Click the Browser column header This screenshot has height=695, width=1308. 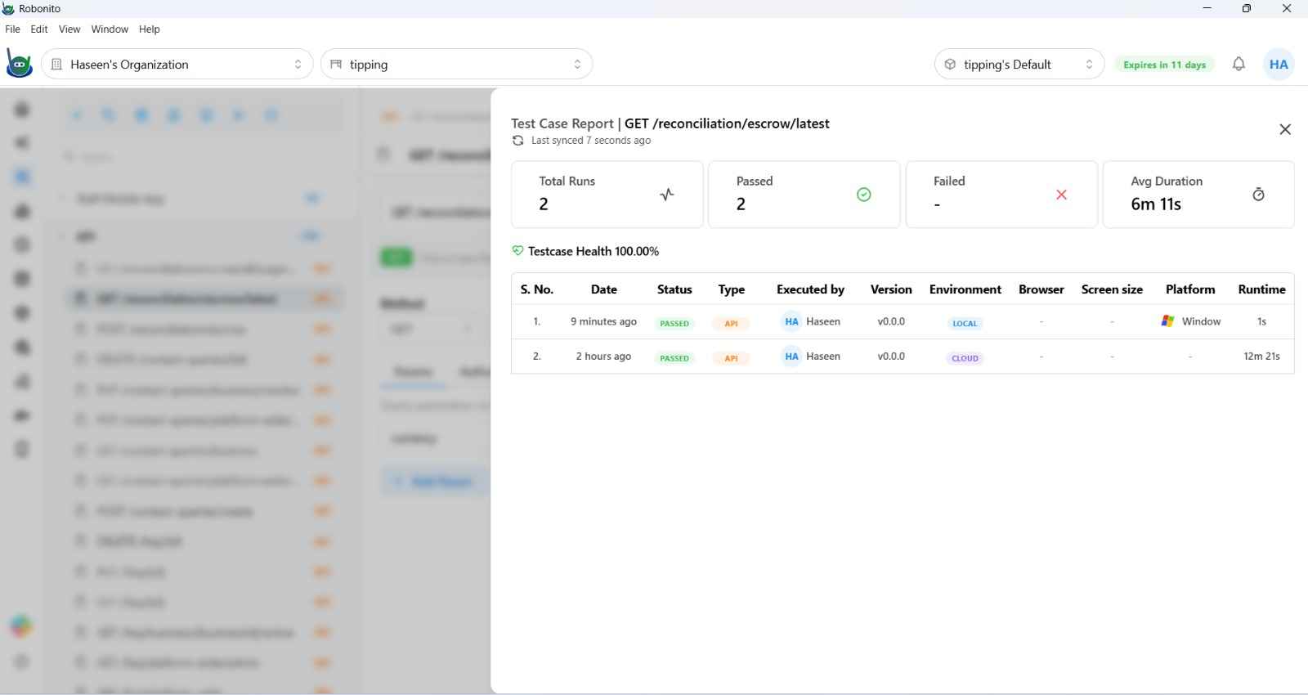[x=1041, y=289]
